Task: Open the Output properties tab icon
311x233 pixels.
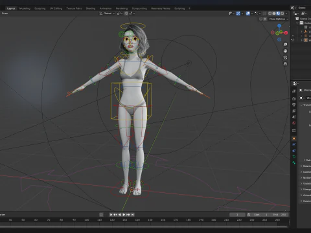Action: pos(294,105)
